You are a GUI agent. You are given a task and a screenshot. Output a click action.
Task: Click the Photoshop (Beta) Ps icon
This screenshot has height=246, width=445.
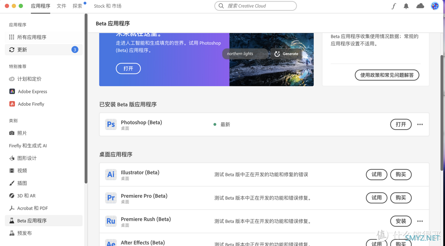point(111,124)
